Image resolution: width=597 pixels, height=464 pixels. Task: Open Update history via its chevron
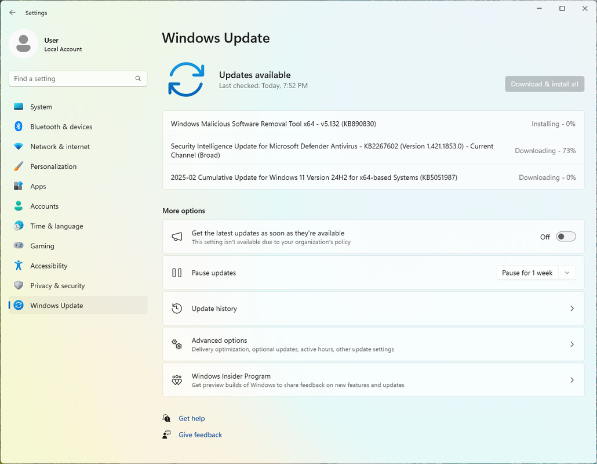(x=572, y=309)
